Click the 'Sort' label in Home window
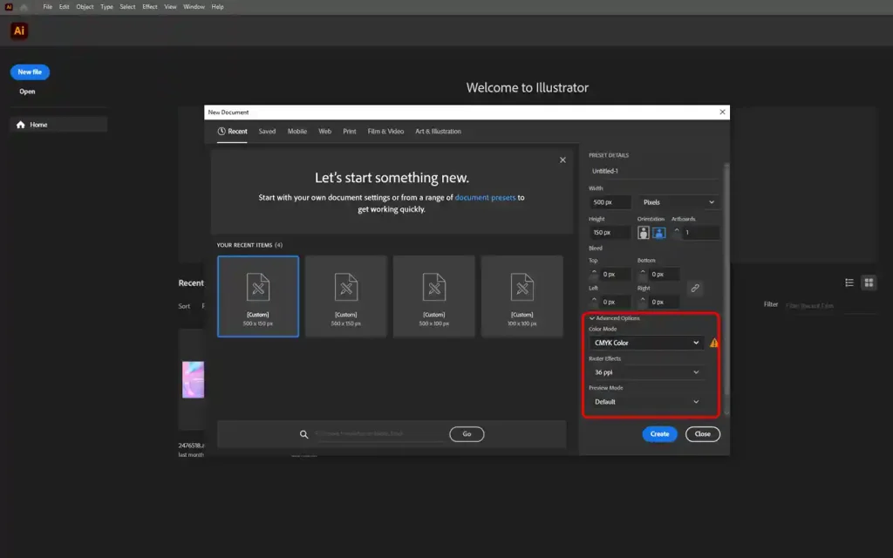 tap(184, 306)
